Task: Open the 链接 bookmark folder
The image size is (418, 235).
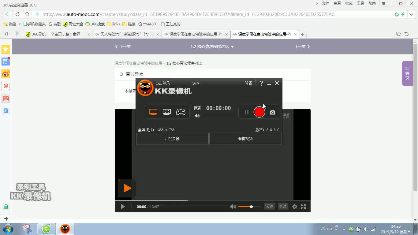Action: [x=129, y=24]
